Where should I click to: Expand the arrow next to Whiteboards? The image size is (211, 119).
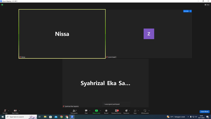pyautogui.click(x=149, y=111)
